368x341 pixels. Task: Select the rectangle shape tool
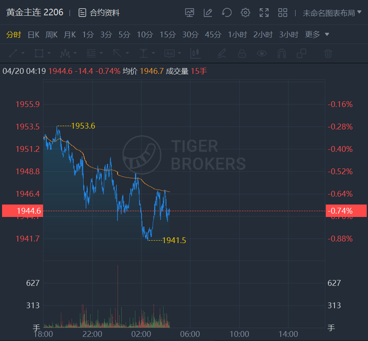39,53
